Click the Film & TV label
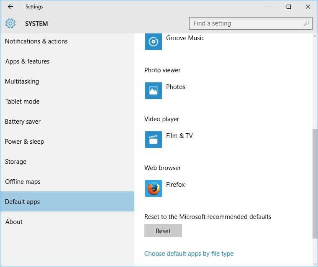The width and height of the screenshot is (318, 267). pyautogui.click(x=180, y=136)
